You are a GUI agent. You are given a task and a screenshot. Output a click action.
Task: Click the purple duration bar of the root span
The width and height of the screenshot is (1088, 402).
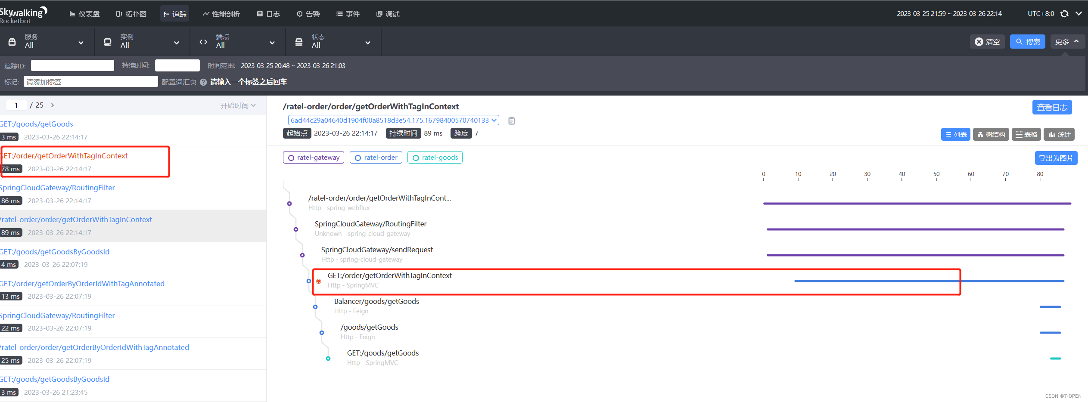pyautogui.click(x=917, y=204)
